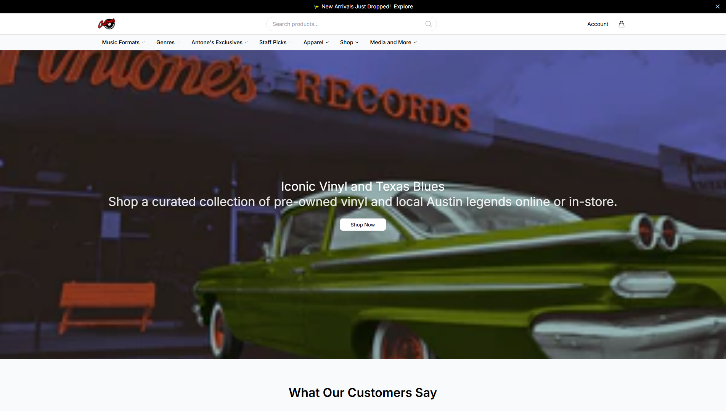Click the Antone's Records logo
The image size is (726, 411).
(x=106, y=24)
